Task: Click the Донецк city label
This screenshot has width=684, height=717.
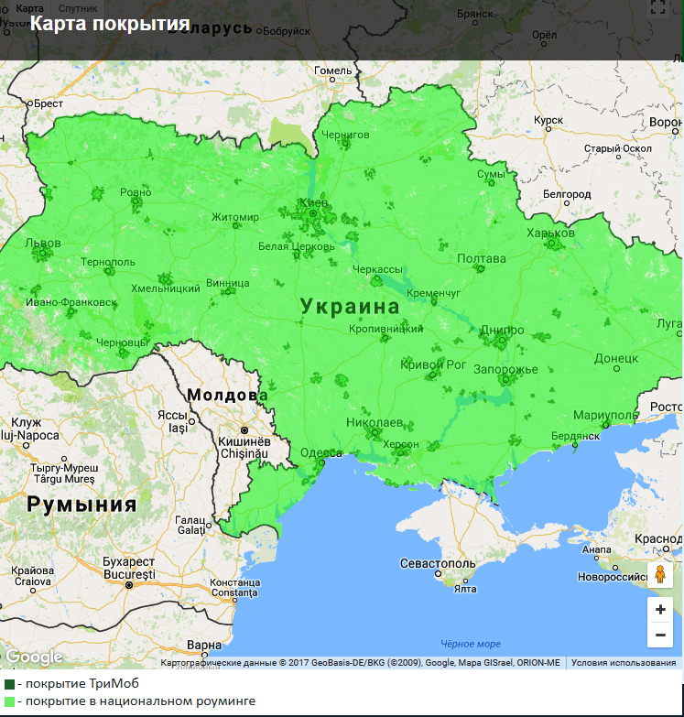Action: pyautogui.click(x=616, y=358)
